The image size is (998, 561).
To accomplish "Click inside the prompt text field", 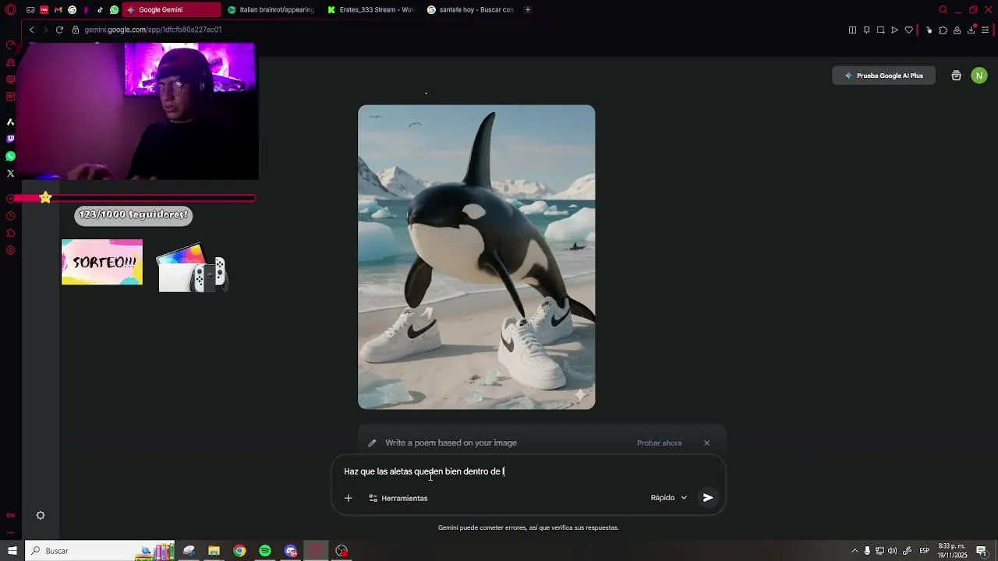I will [x=529, y=471].
